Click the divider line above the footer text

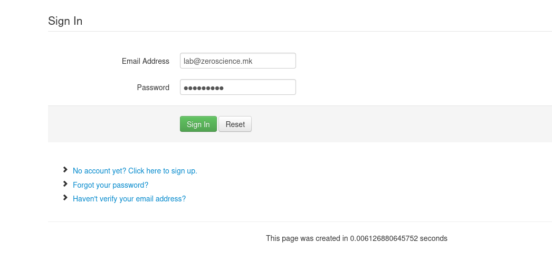tap(300, 221)
